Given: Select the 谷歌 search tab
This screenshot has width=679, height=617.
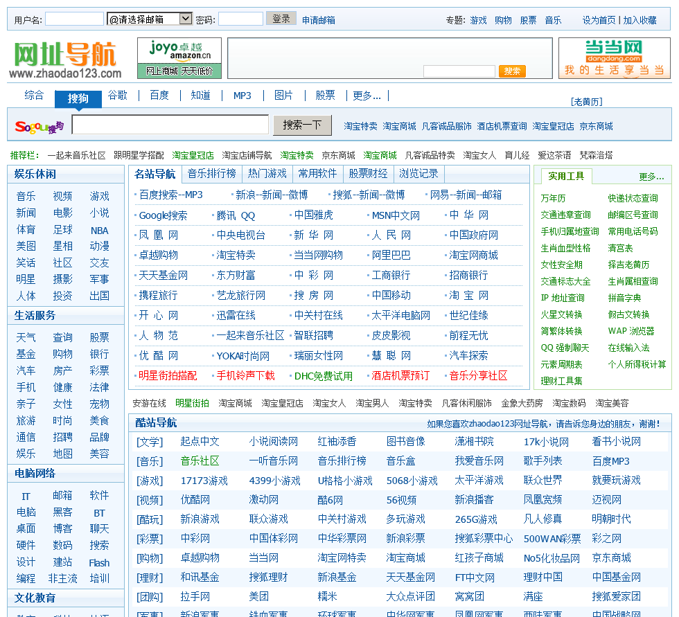Looking at the screenshot, I should [118, 96].
